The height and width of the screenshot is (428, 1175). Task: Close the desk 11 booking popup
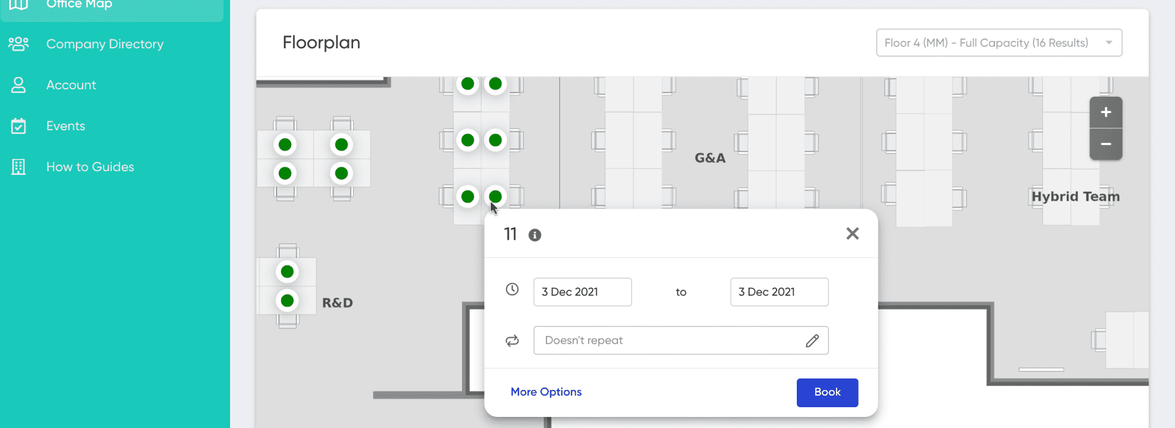[x=852, y=234]
